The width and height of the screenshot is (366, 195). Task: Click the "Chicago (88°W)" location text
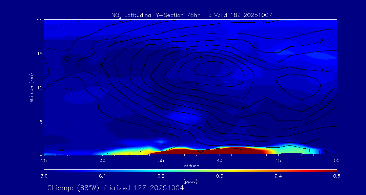point(73,188)
